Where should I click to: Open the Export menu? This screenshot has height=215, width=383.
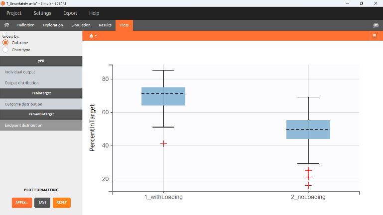coord(70,13)
